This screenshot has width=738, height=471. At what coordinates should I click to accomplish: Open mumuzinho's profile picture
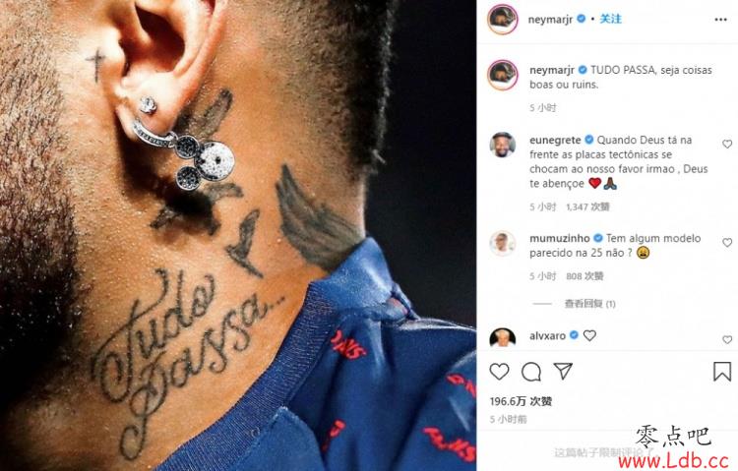pos(503,243)
